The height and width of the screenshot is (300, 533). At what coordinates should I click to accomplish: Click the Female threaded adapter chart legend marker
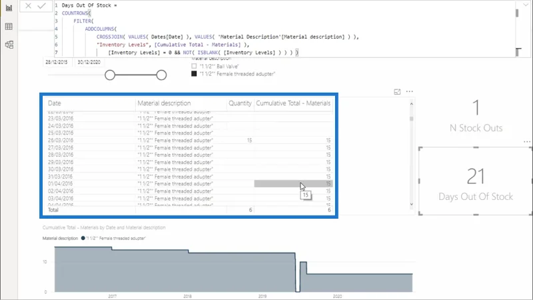[83, 238]
